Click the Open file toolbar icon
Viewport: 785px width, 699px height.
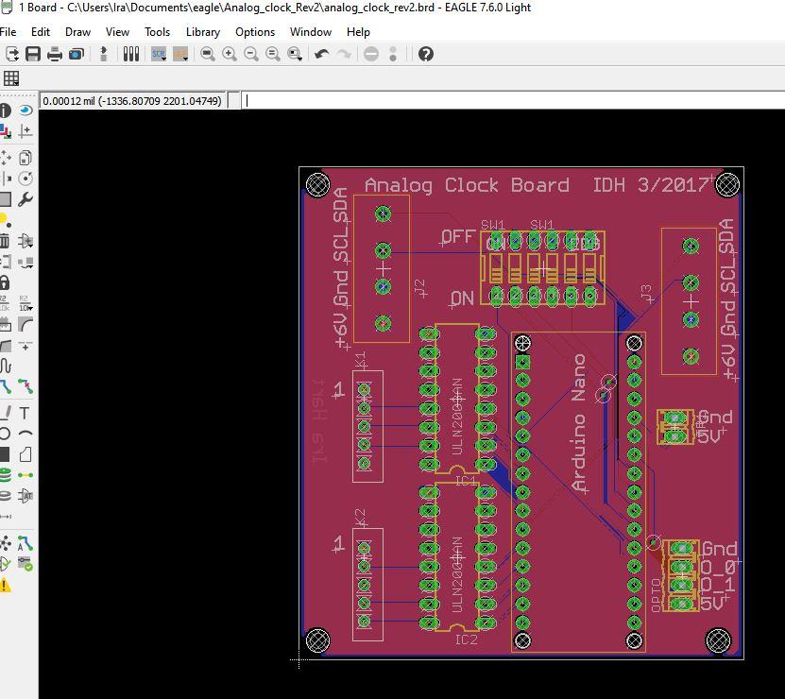tap(11, 54)
